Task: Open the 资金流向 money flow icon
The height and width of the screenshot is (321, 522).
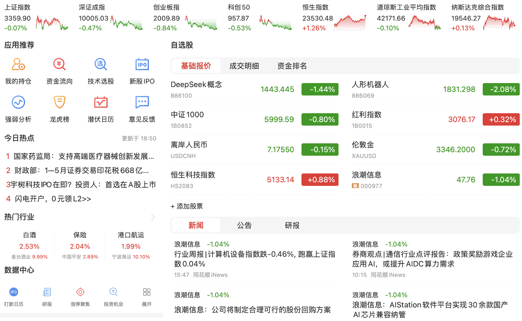Action: (x=59, y=64)
